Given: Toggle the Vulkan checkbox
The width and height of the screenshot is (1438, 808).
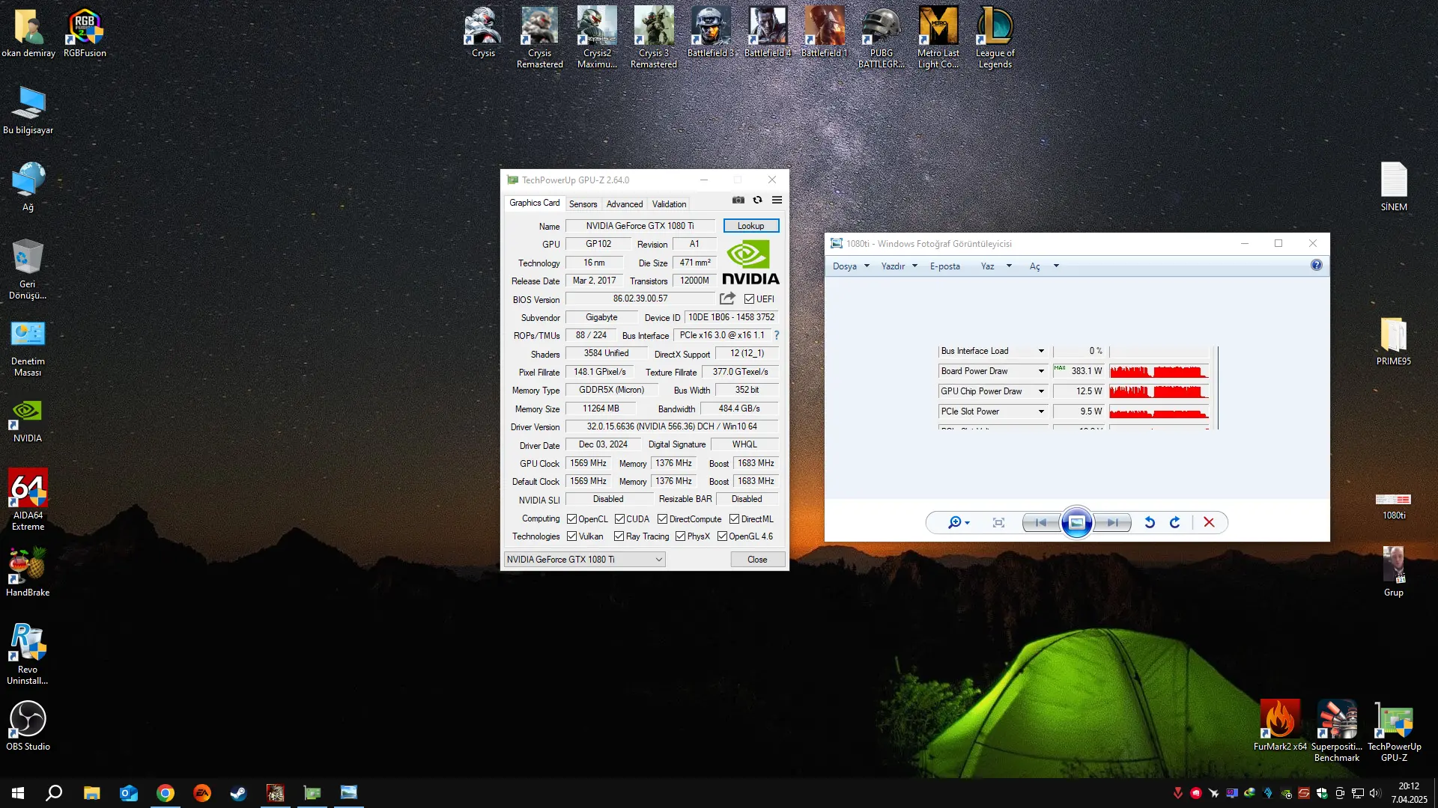Looking at the screenshot, I should [x=571, y=536].
